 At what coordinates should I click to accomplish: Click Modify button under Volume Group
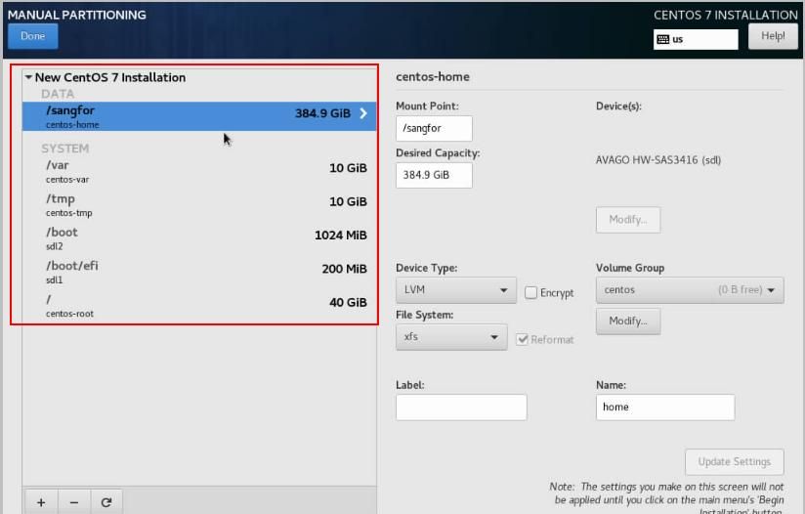[628, 321]
